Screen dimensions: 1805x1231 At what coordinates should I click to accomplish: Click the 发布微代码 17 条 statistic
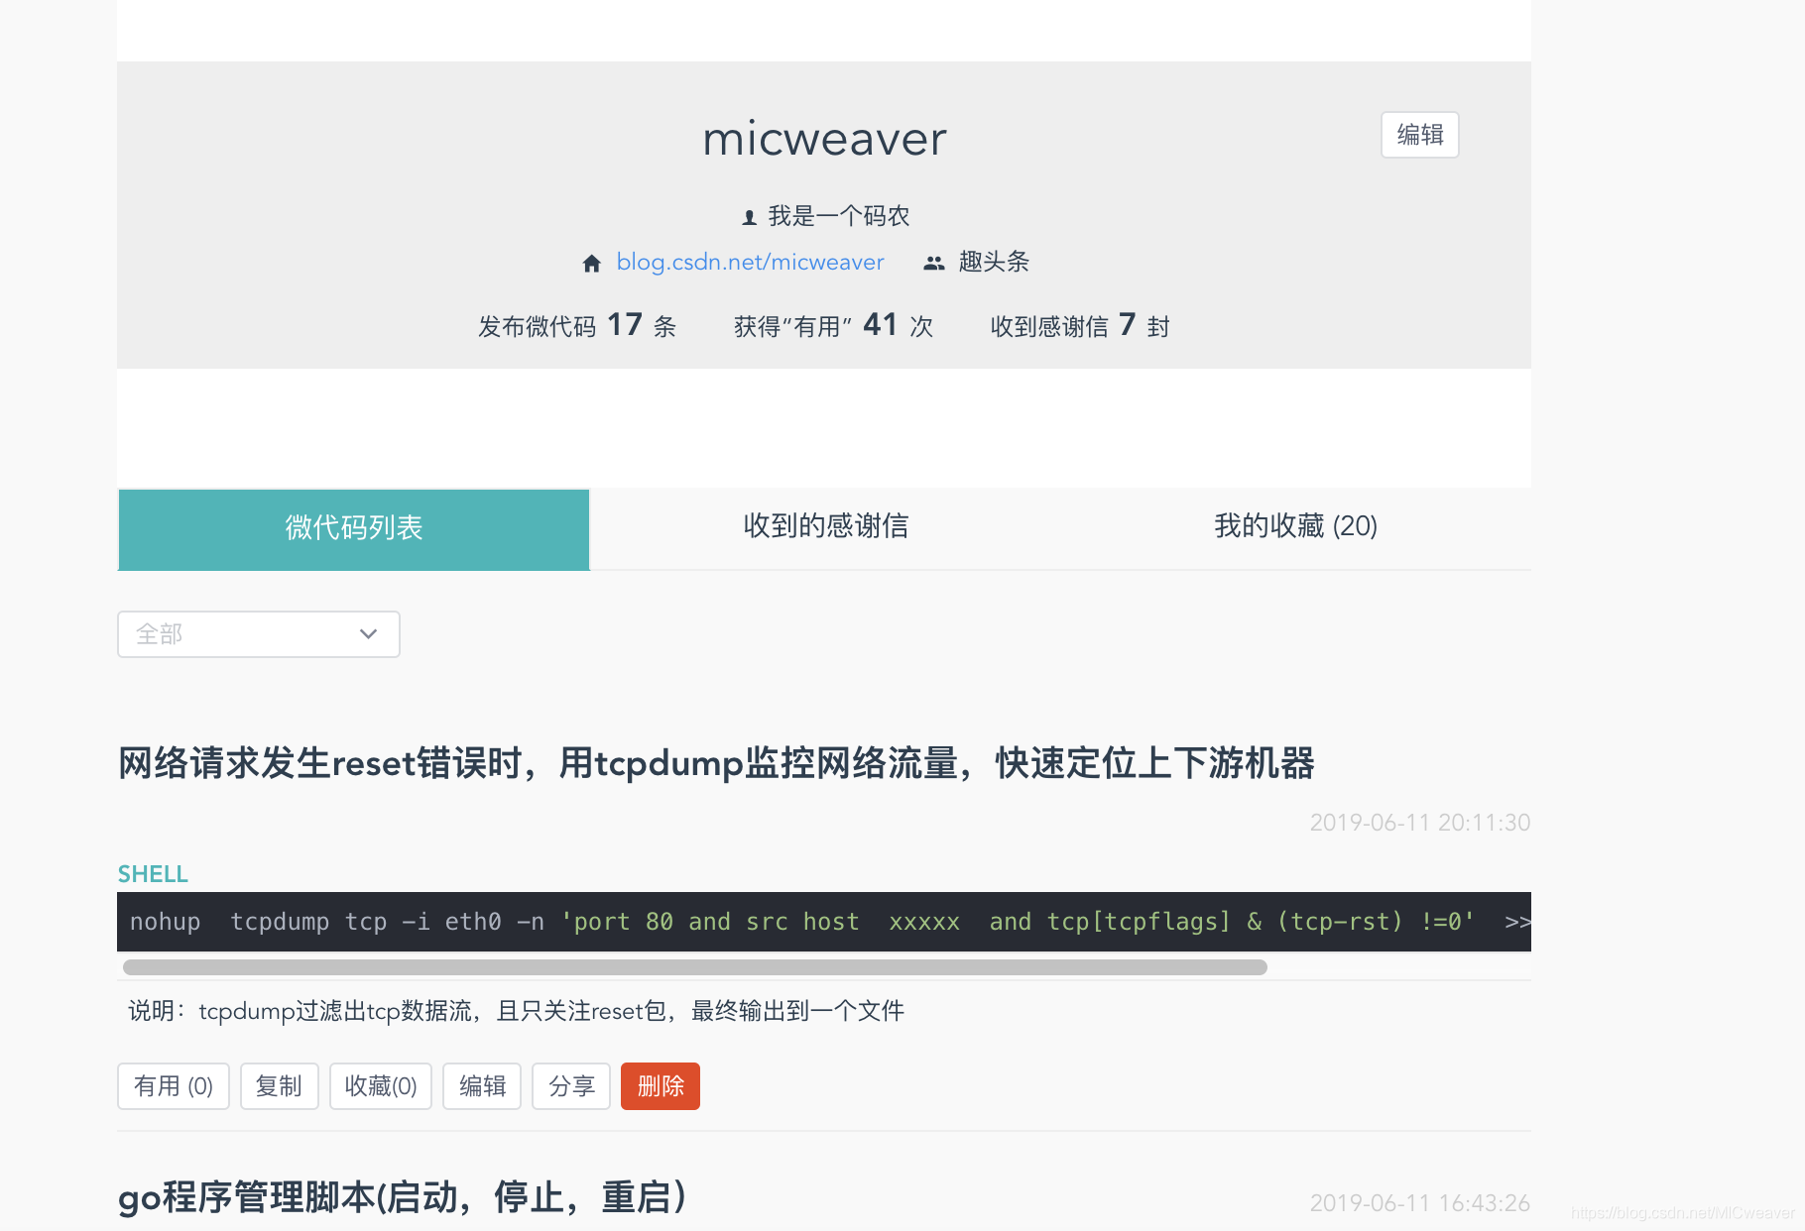pyautogui.click(x=577, y=326)
